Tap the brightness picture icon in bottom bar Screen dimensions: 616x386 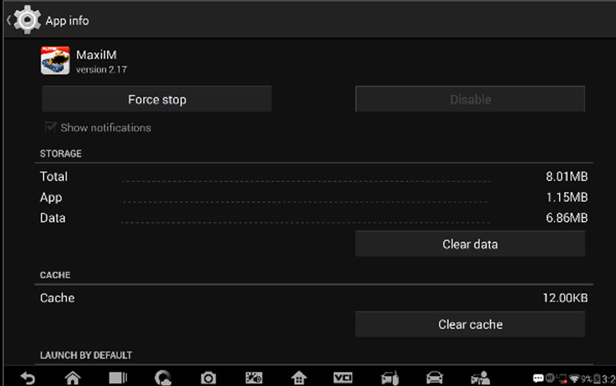(253, 378)
